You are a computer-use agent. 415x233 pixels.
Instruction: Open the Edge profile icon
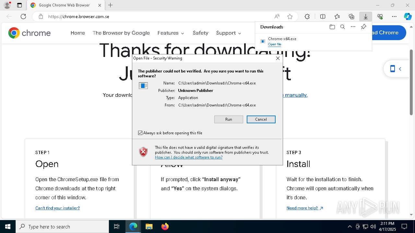[x=7, y=5]
